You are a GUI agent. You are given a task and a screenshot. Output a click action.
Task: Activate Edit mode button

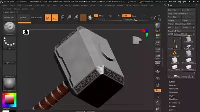coord(48,18)
